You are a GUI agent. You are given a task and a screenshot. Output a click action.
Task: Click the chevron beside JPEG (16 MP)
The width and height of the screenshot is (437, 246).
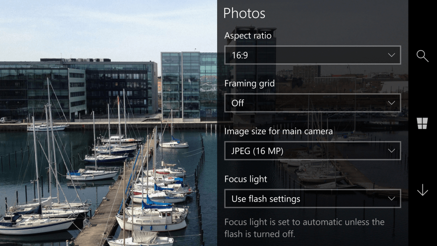tap(392, 151)
